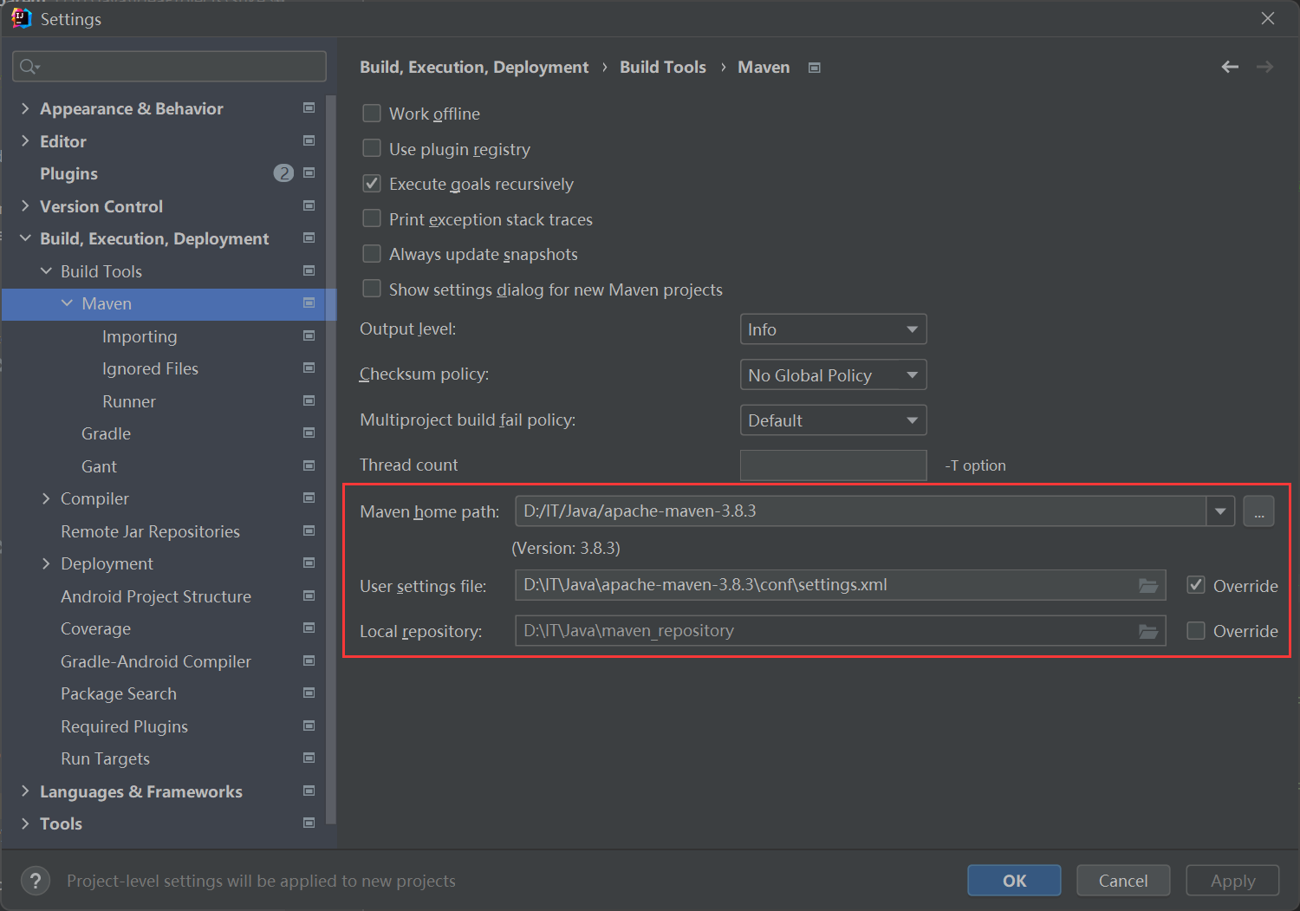Image resolution: width=1300 pixels, height=911 pixels.
Task: Click the project-level icon beside Coverage
Action: (x=309, y=628)
